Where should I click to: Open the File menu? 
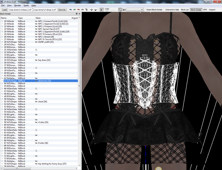(3, 6)
